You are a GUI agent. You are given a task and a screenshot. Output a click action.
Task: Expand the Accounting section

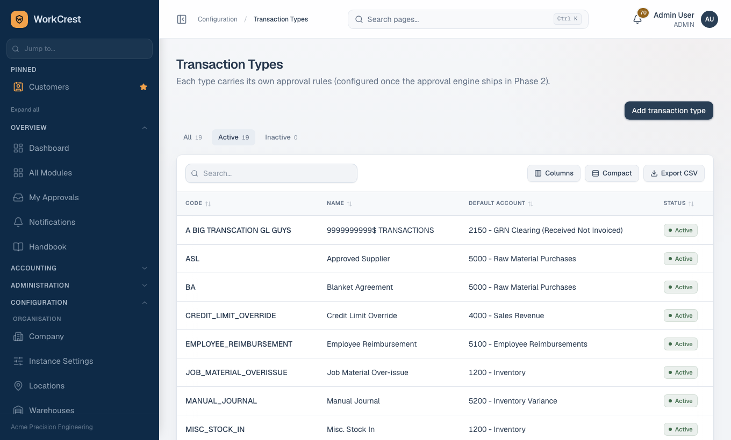(80, 268)
